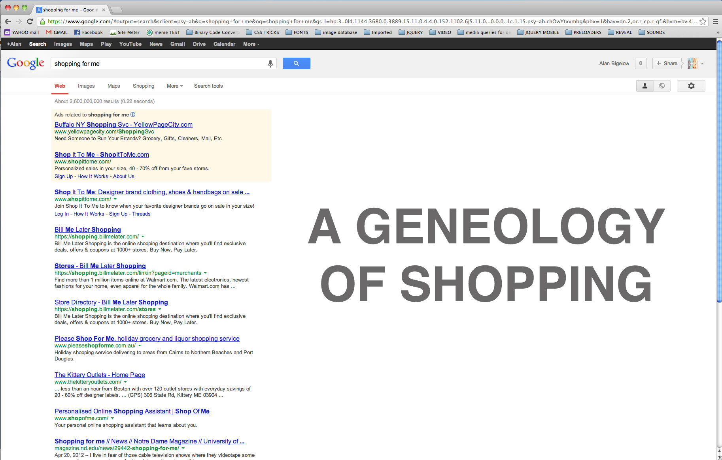Open the settings gear icon
Screen dimensions: 722x460
tap(691, 86)
